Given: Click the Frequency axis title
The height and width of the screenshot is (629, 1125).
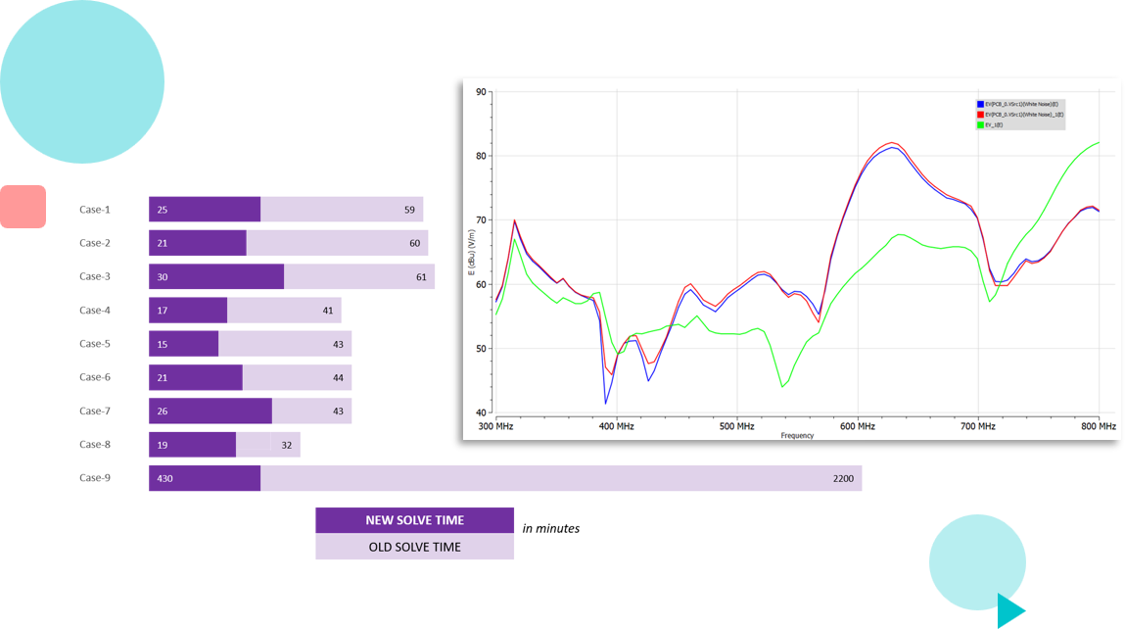Looking at the screenshot, I should pos(797,436).
